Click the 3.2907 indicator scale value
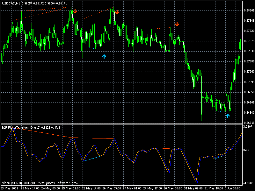 click(x=248, y=126)
